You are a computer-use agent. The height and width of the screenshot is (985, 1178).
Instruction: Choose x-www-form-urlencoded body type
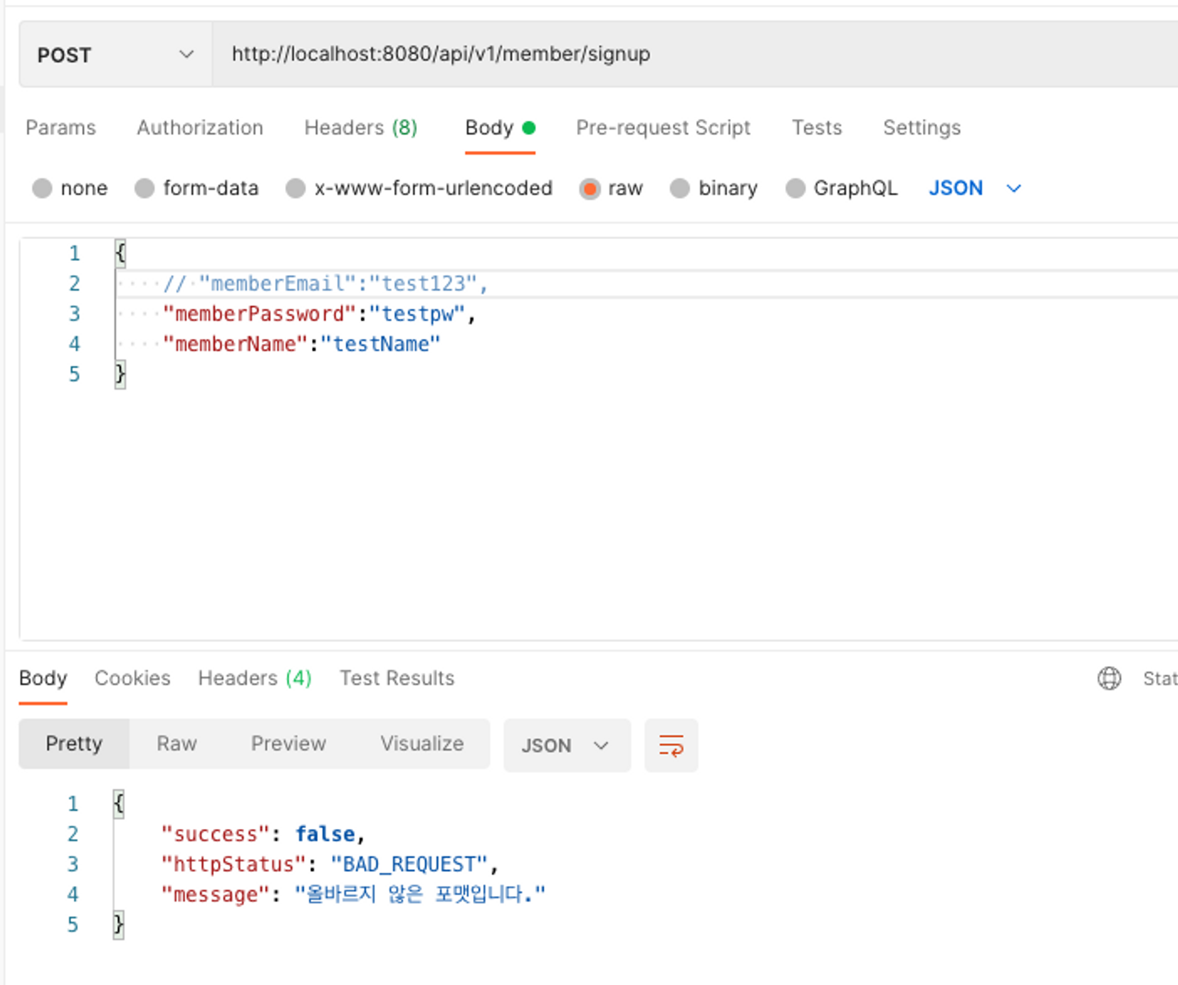(x=295, y=189)
